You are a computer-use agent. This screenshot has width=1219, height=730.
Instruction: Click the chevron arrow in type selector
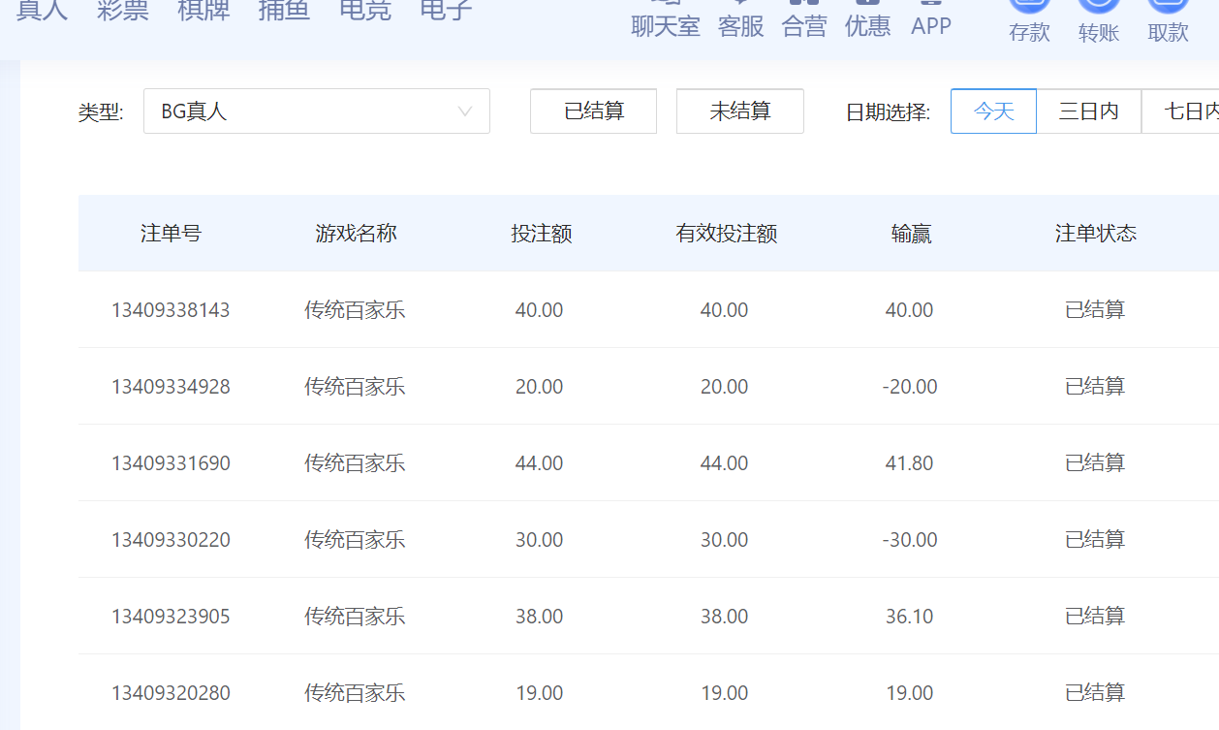pyautogui.click(x=465, y=111)
